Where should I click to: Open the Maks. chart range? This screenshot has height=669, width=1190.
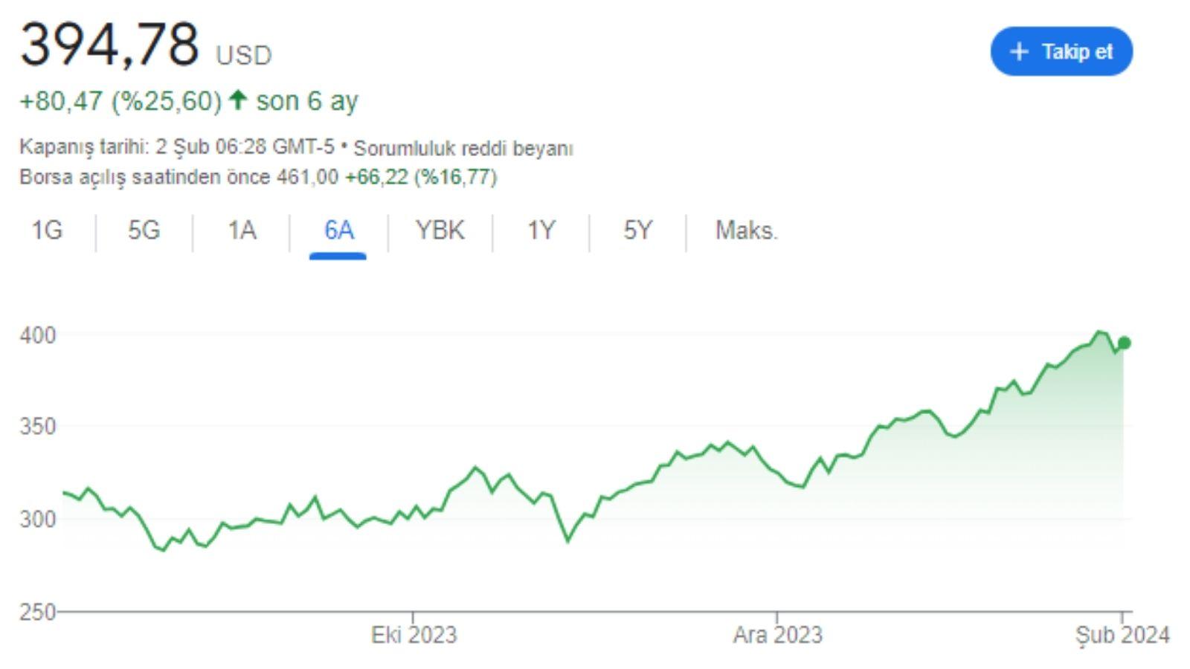[745, 230]
